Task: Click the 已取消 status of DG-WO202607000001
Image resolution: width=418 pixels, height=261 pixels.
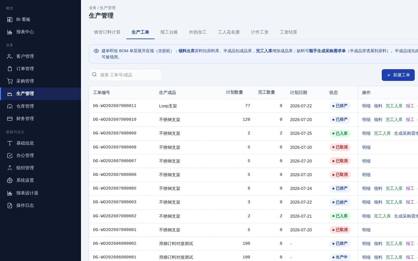Action: click(x=340, y=230)
